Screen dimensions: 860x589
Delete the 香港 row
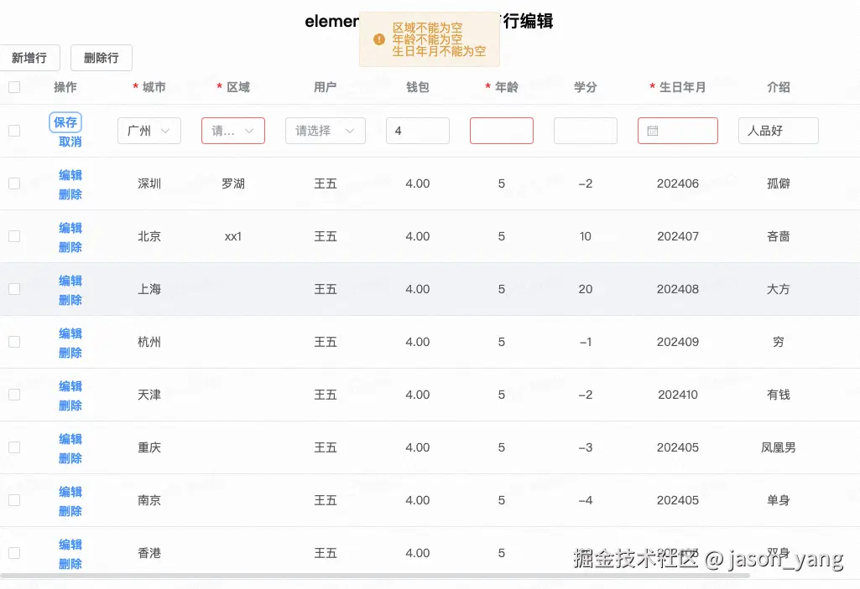point(70,564)
